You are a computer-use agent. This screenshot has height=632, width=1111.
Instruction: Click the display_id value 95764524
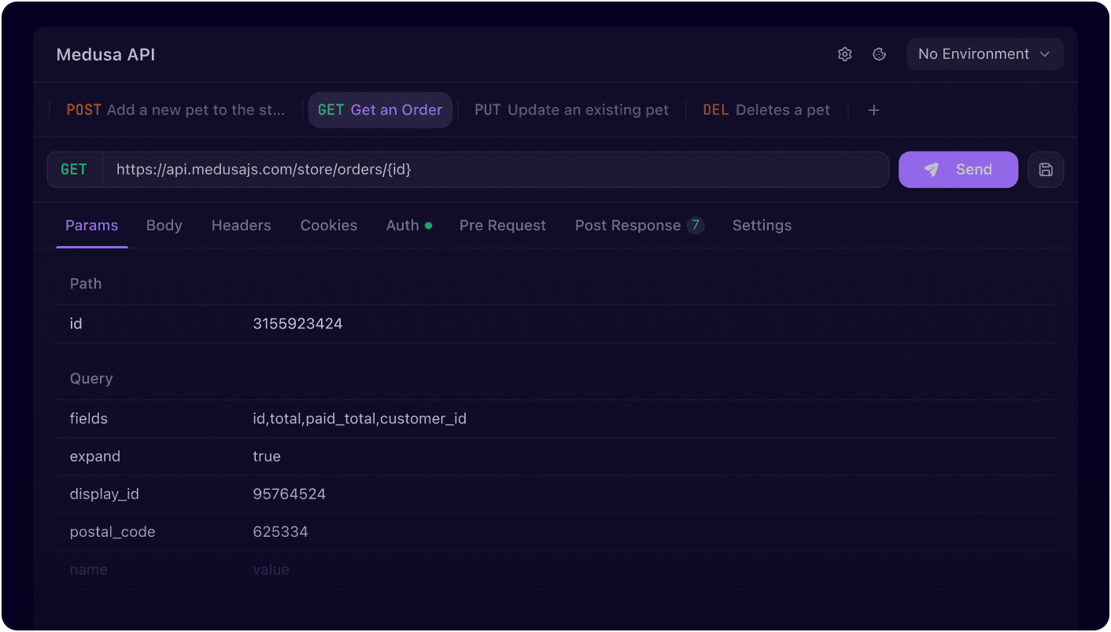point(289,494)
